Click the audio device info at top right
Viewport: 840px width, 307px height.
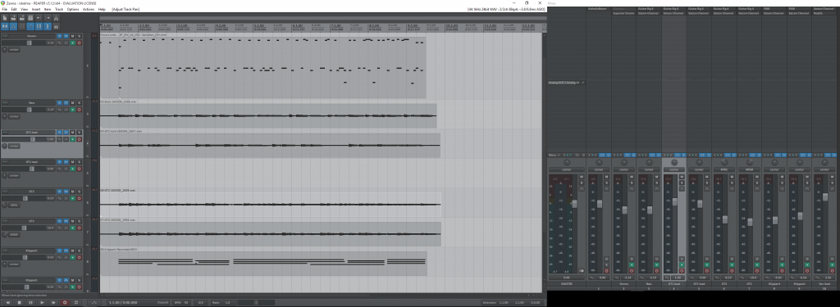[507, 9]
